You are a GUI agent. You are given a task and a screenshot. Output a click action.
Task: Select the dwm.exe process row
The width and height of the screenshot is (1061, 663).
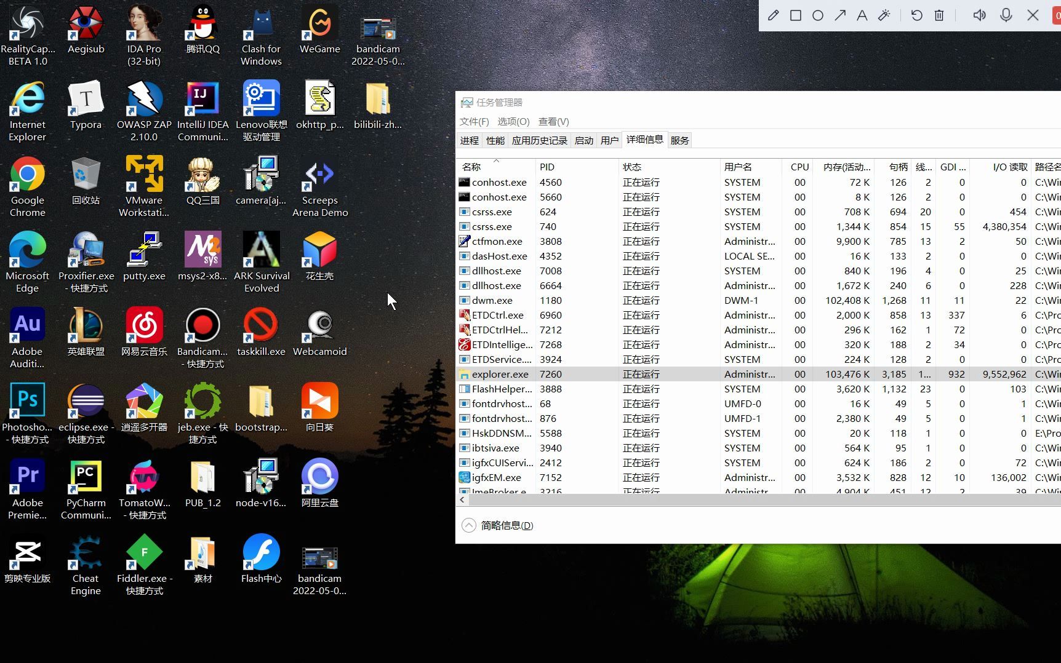click(x=759, y=300)
